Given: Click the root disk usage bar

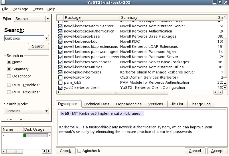Looking at the screenshot, I should (x=35, y=135).
